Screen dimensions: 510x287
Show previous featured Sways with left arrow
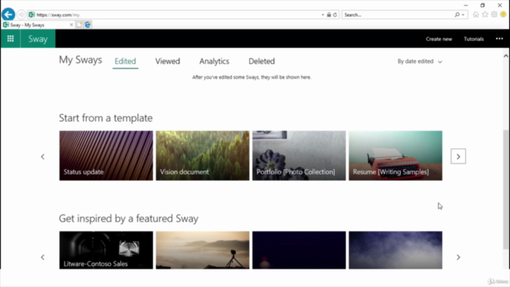(x=42, y=257)
